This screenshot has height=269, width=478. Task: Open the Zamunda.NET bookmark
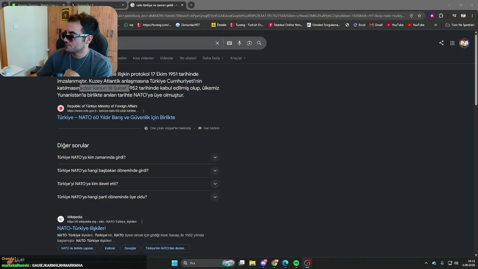click(x=188, y=25)
